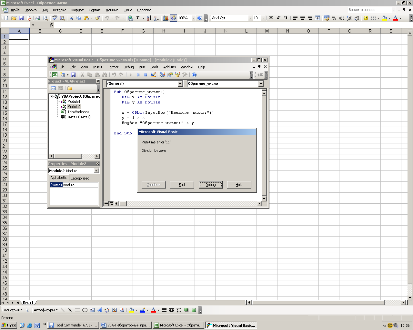Image resolution: width=413 pixels, height=330 pixels.
Task: Click View Microsoft Excel icon in VBA toolbar
Action: (x=55, y=75)
